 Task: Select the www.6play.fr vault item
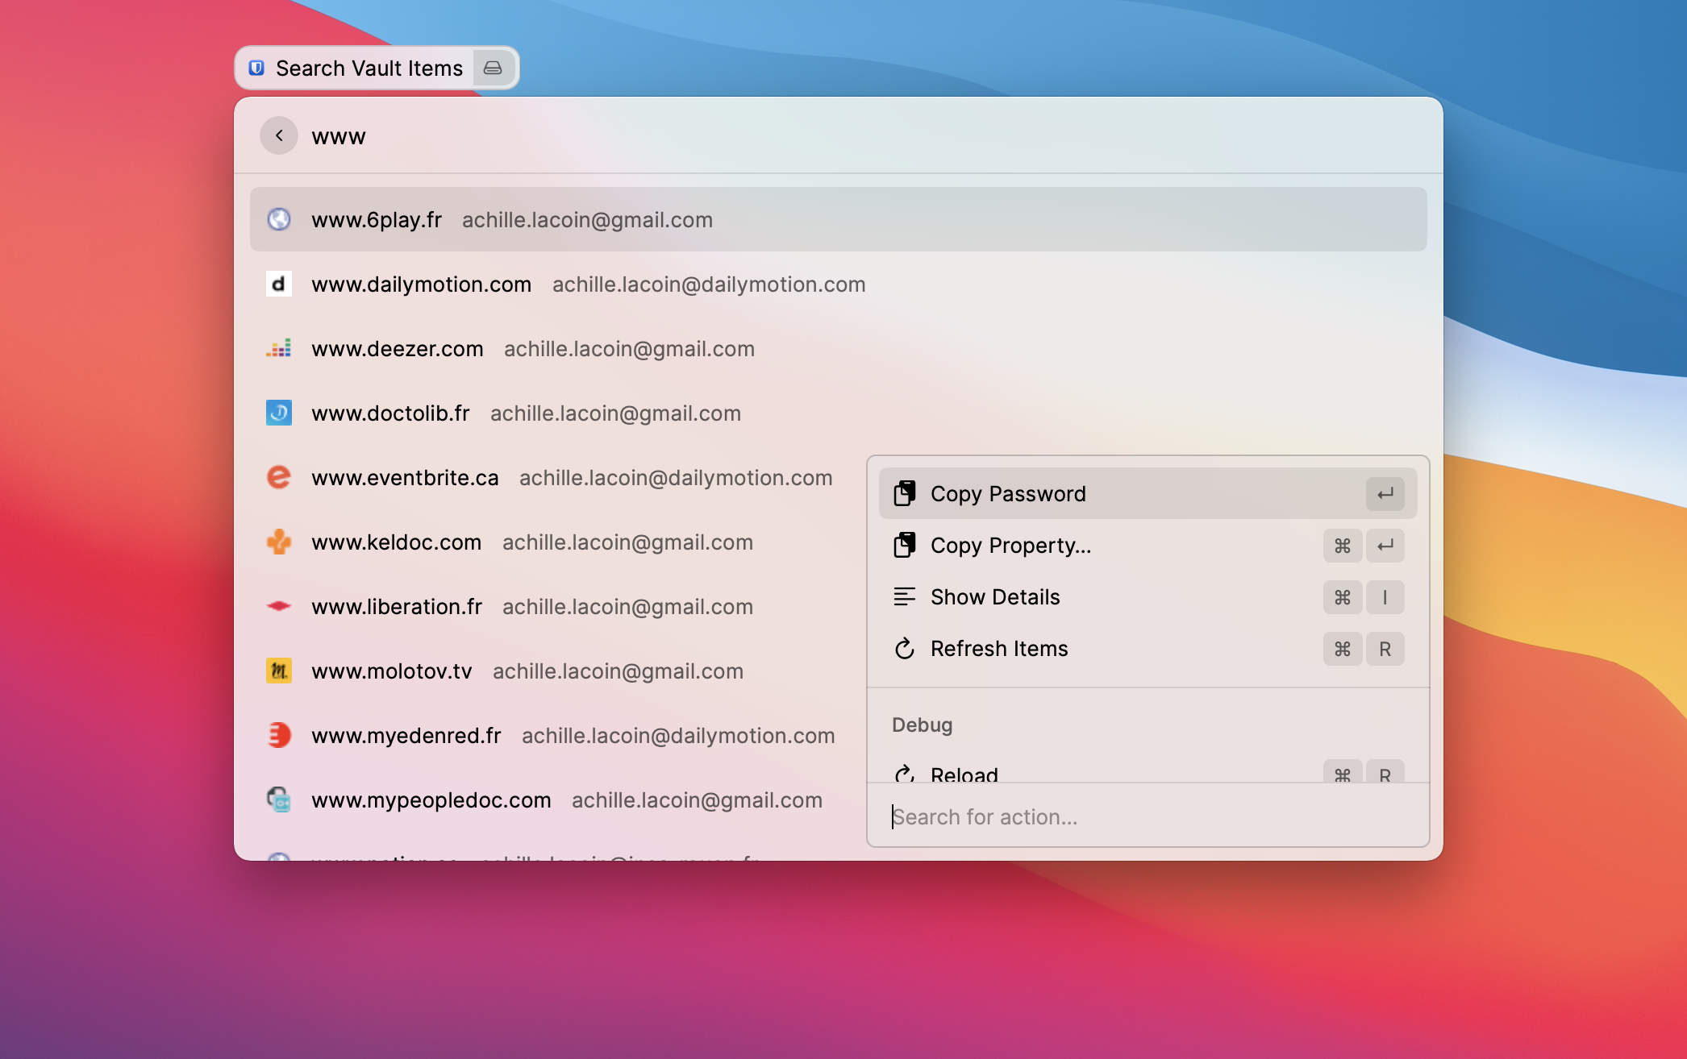pyautogui.click(x=377, y=220)
